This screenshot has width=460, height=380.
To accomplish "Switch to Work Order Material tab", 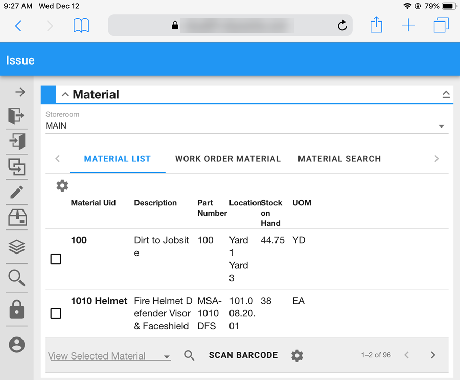I will pos(228,159).
